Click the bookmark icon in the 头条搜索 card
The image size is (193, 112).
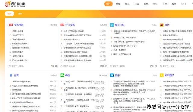(56, 66)
